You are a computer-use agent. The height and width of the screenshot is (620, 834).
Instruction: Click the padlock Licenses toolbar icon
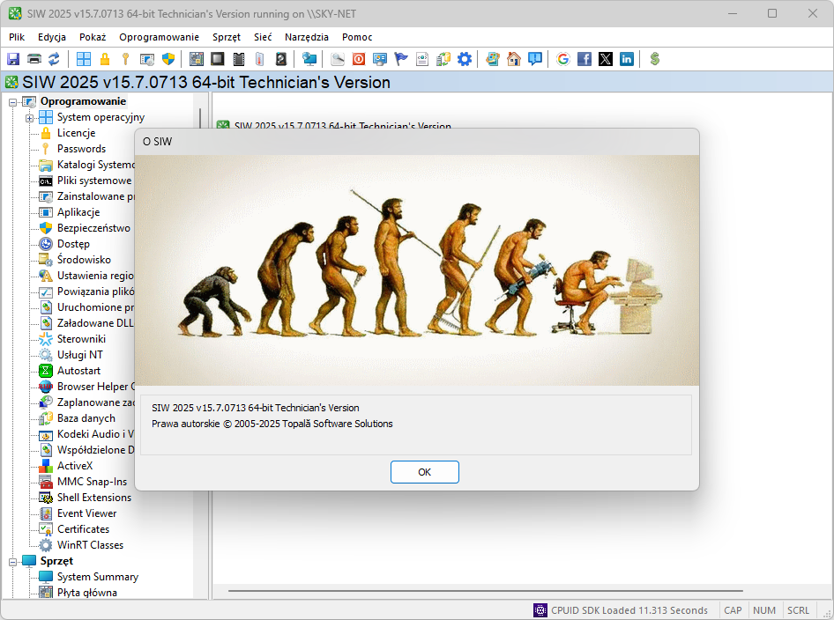pos(105,59)
